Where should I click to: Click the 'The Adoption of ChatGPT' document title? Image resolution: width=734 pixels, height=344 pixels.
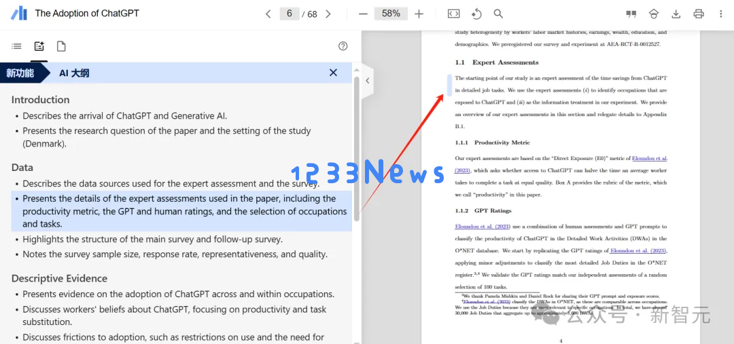coord(87,14)
